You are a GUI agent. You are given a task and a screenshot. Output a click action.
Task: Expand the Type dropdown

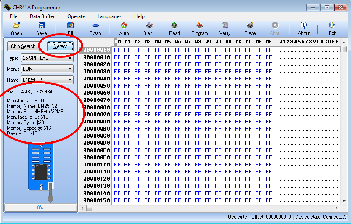pos(70,58)
